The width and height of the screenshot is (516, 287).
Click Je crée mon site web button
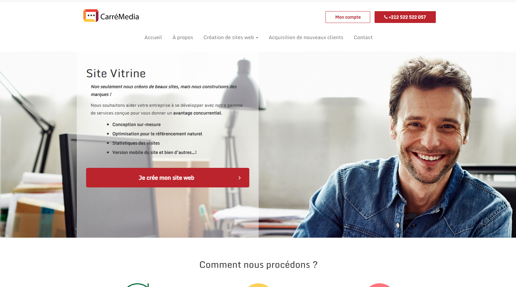tap(168, 177)
